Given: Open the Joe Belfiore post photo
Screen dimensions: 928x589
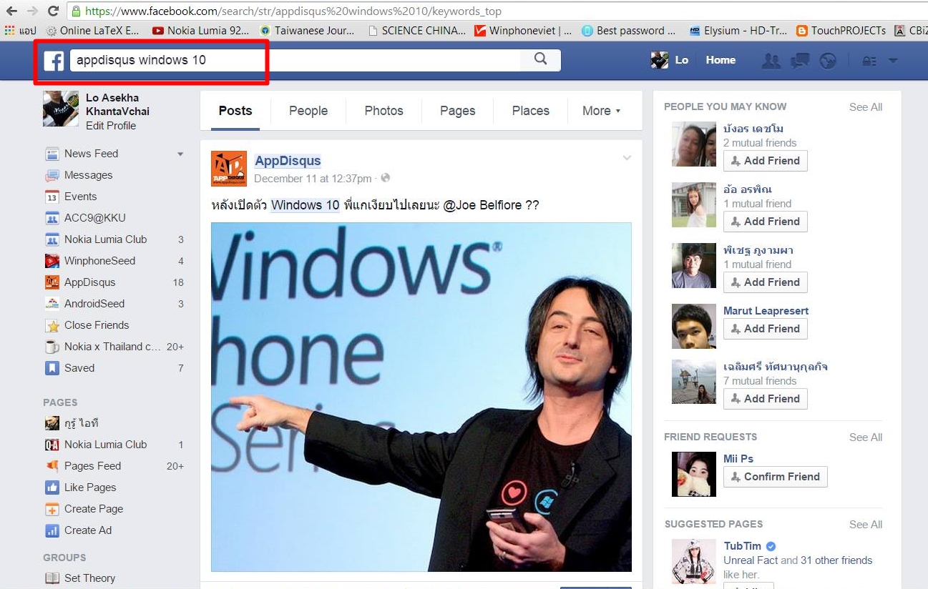Looking at the screenshot, I should [x=421, y=397].
